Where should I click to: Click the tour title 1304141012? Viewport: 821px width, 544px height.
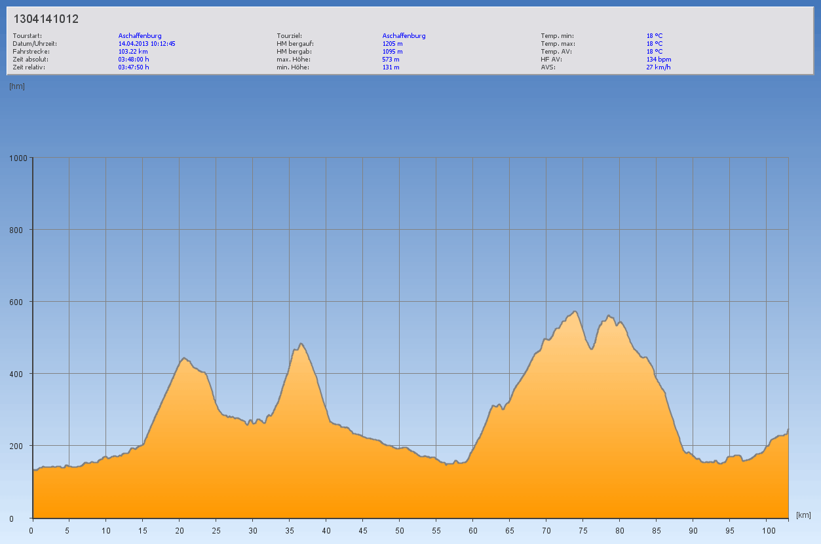pos(46,19)
